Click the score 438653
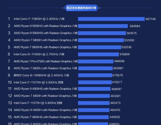161x125 pixels. pos(114,124)
